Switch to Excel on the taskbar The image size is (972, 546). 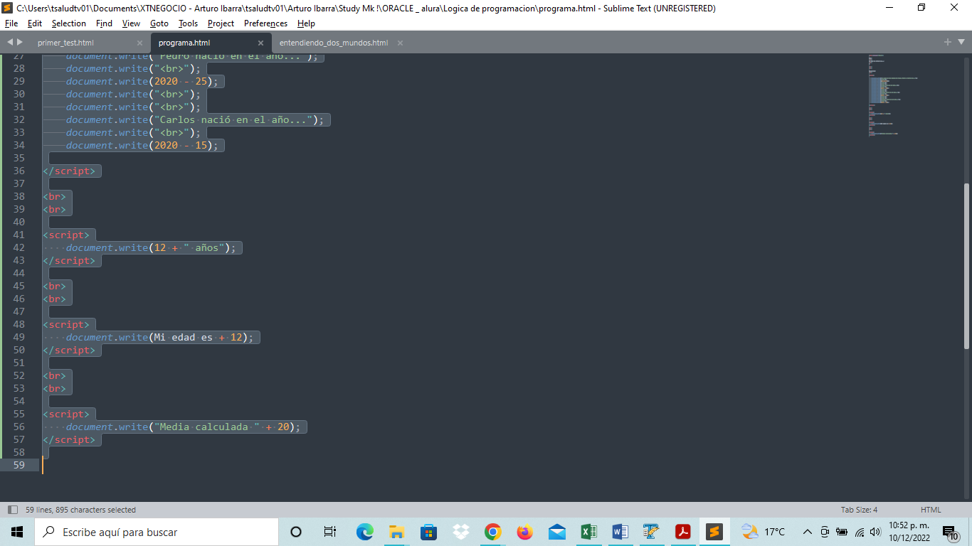pyautogui.click(x=588, y=532)
